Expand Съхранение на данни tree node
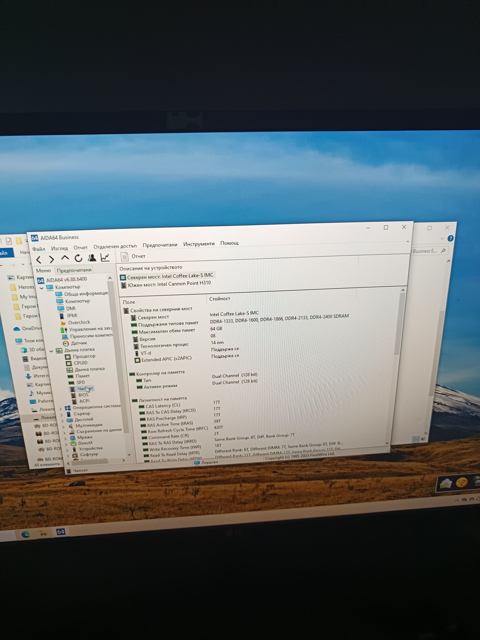This screenshot has width=480, height=640. click(x=65, y=433)
